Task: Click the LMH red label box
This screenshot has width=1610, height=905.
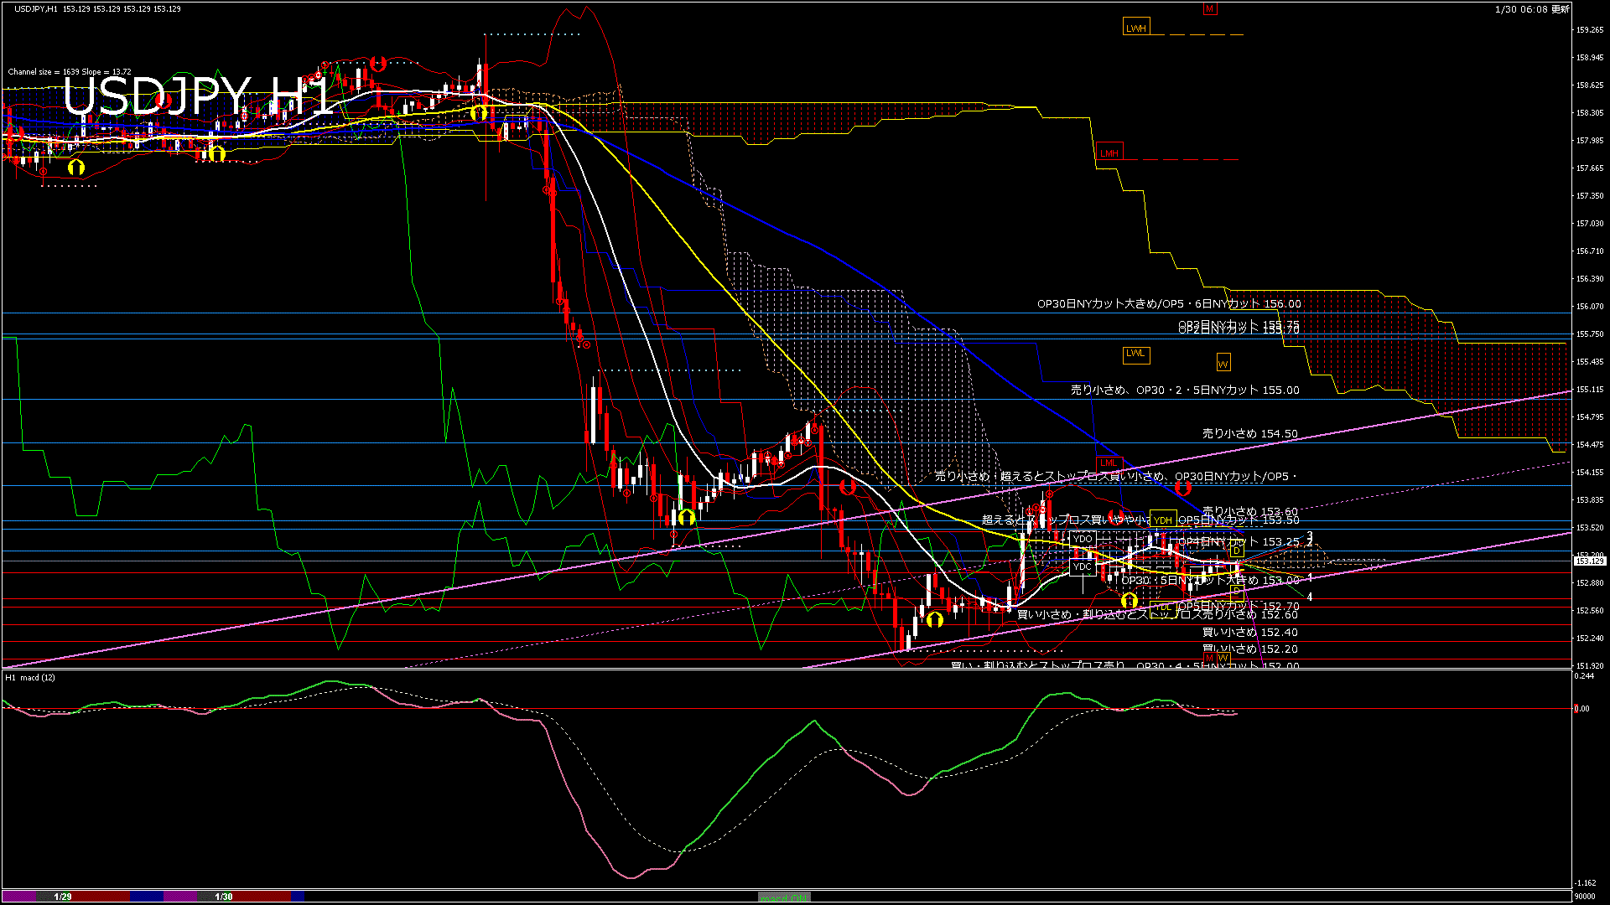Action: pos(1109,153)
